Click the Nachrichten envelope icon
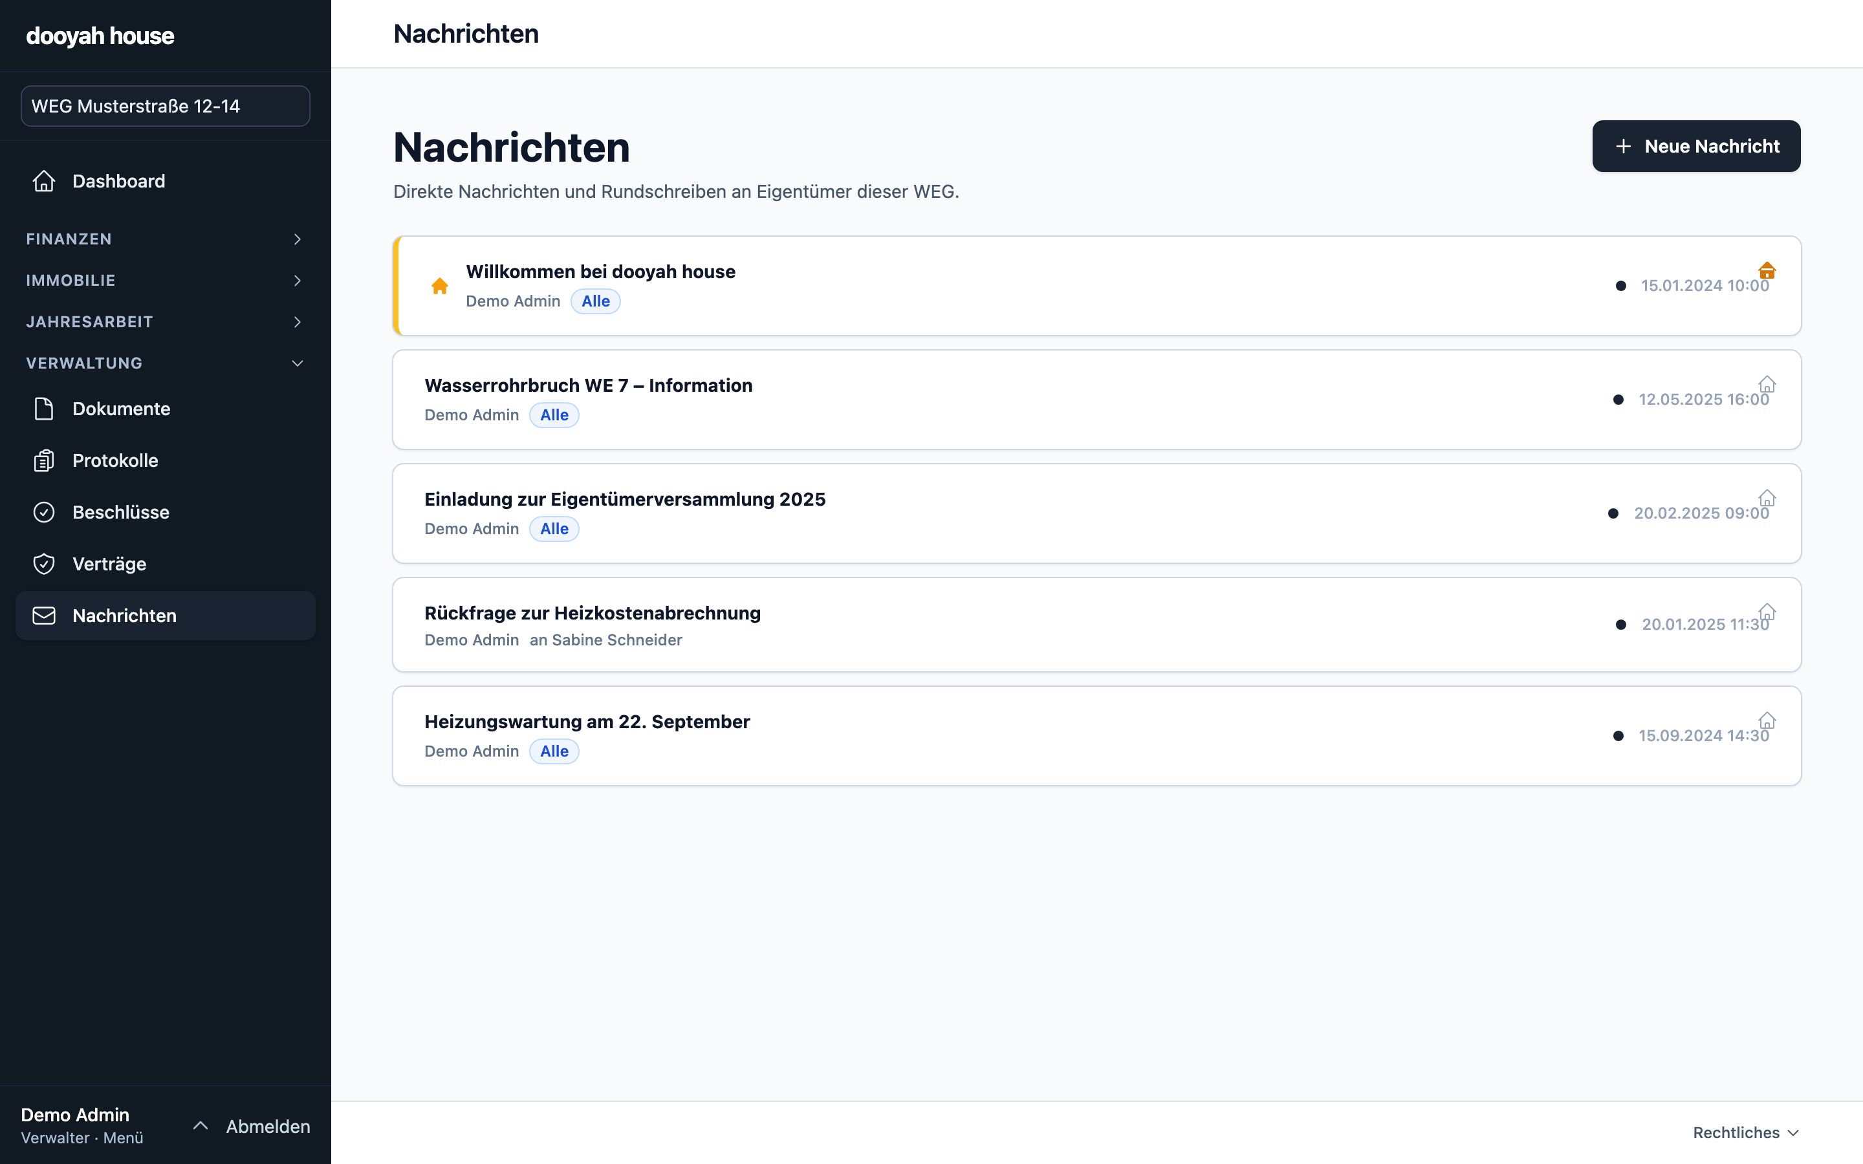1863x1164 pixels. pos(44,615)
